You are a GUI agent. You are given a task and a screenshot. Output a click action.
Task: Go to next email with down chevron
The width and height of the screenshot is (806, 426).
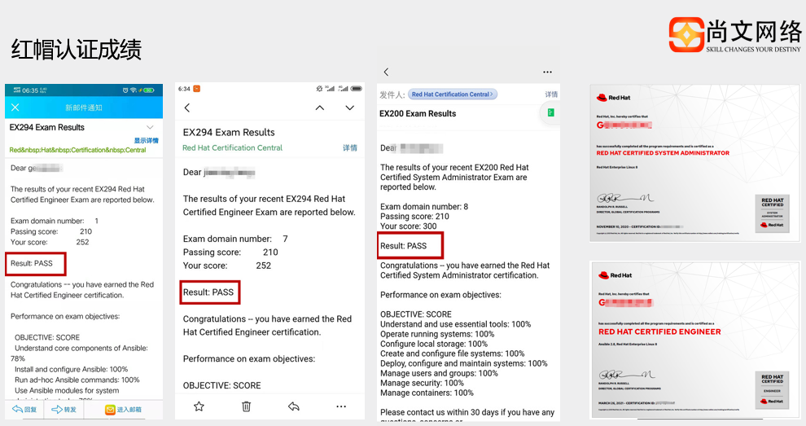350,108
